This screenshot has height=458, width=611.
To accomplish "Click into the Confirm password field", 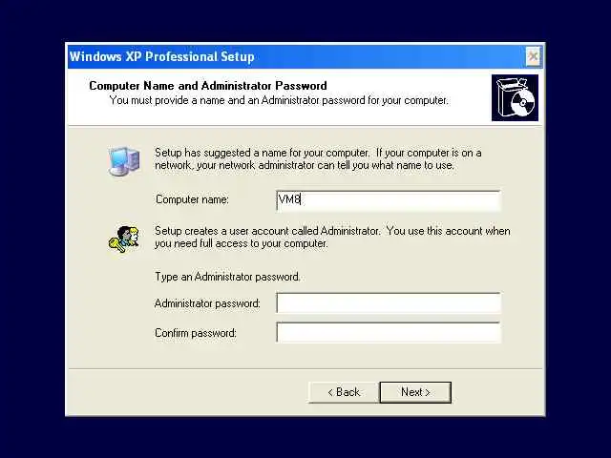I will click(x=389, y=333).
